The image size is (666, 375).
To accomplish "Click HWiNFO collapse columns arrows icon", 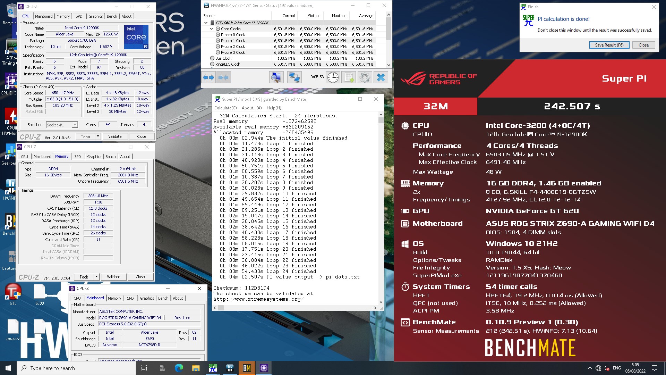I will point(224,77).
